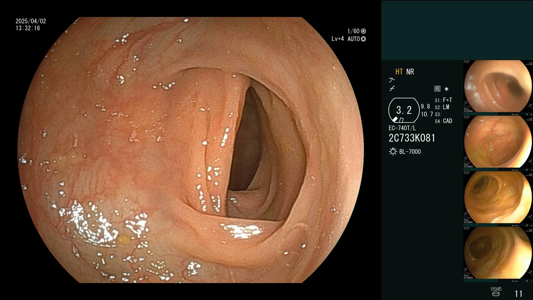Viewport: 533px width, 300px height.
Task: Click the empty S3 switch assignment
Action: (x=438, y=114)
